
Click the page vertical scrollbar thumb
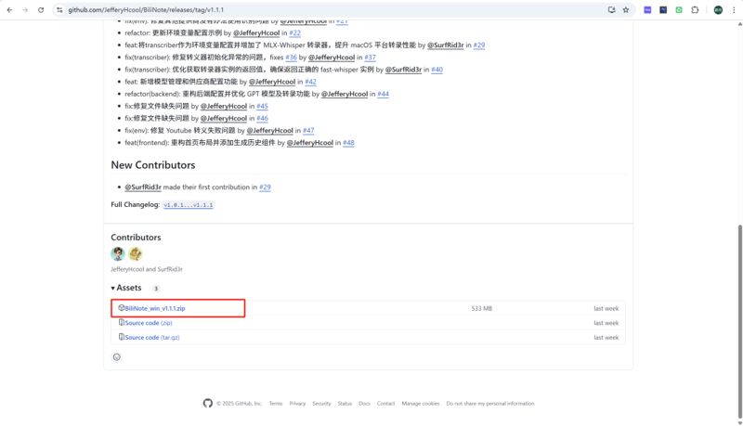(x=739, y=319)
